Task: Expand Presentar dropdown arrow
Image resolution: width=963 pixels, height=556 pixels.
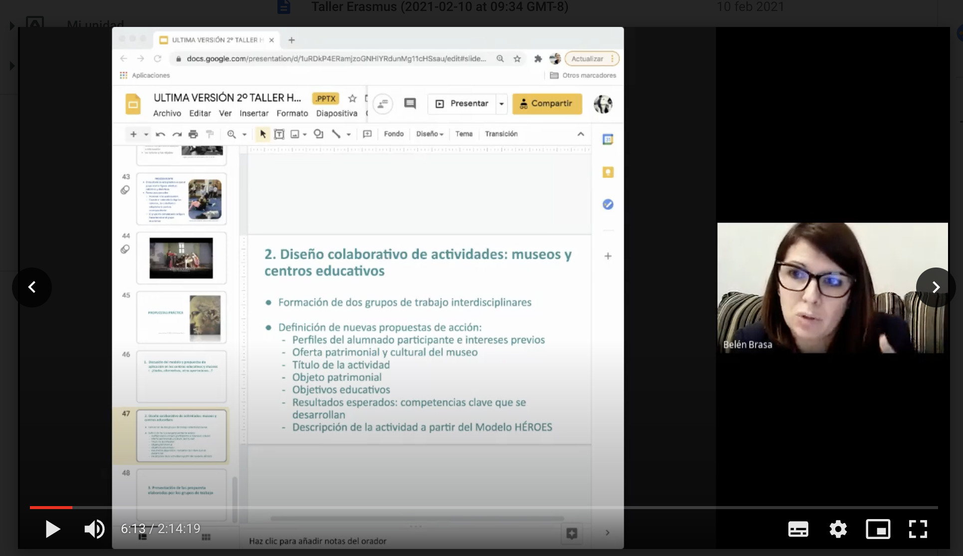Action: pos(501,104)
